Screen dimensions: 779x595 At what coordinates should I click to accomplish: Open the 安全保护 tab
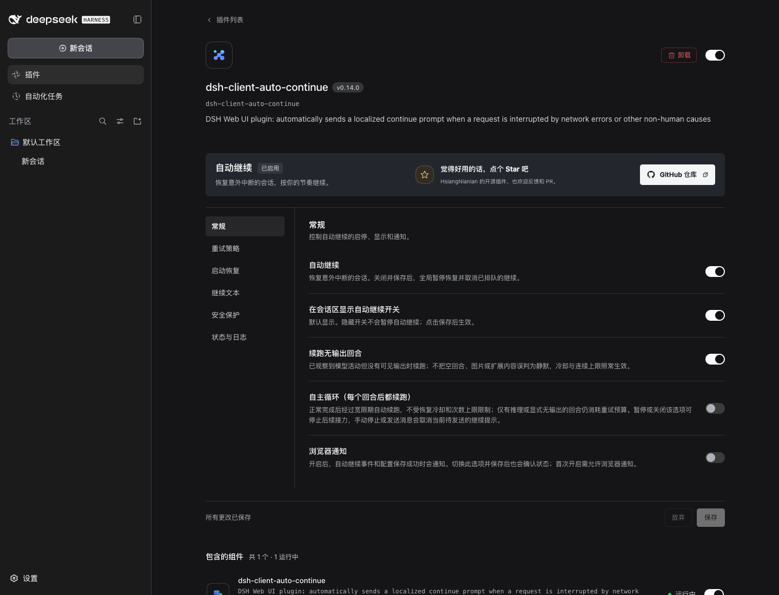[x=245, y=315]
